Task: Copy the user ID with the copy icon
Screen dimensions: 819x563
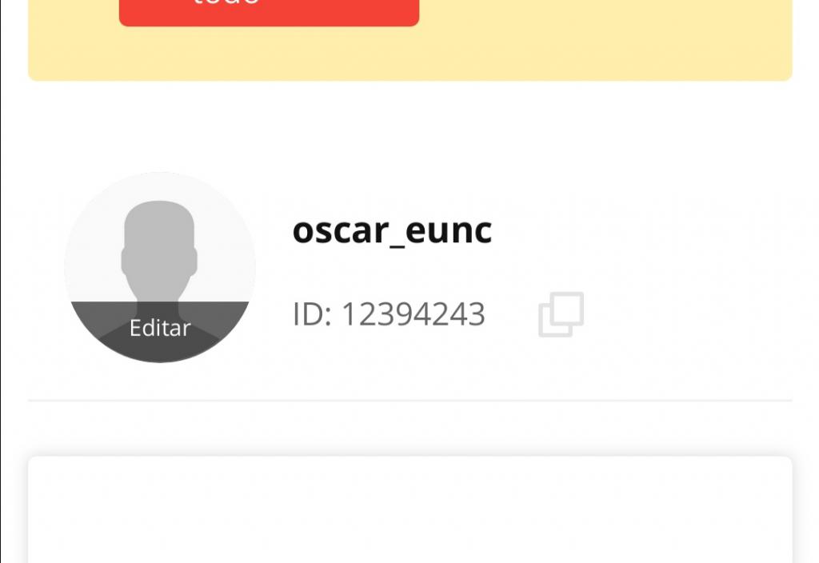Action: pos(561,314)
